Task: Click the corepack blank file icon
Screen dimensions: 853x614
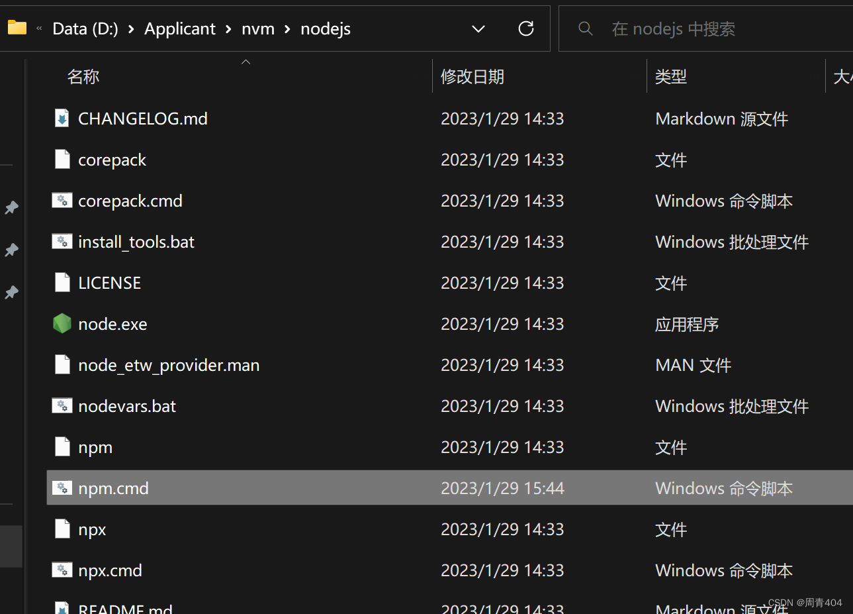Action: click(62, 160)
